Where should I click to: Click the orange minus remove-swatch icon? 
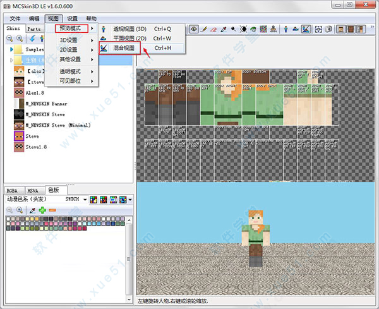click(52, 209)
